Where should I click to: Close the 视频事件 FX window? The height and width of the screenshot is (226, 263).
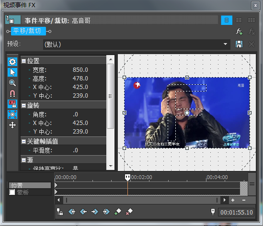(255, 6)
